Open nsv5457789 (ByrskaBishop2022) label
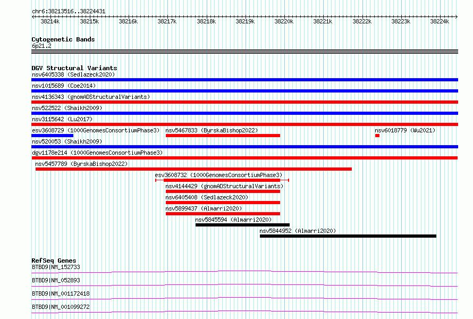 coord(81,164)
